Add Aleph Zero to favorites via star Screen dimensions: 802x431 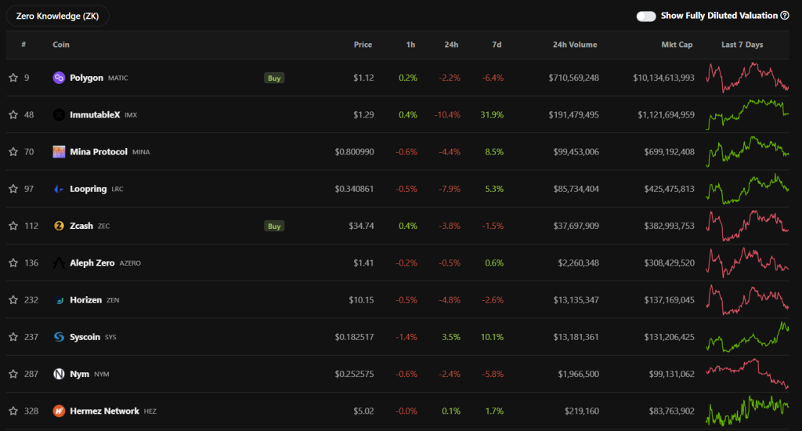13,263
